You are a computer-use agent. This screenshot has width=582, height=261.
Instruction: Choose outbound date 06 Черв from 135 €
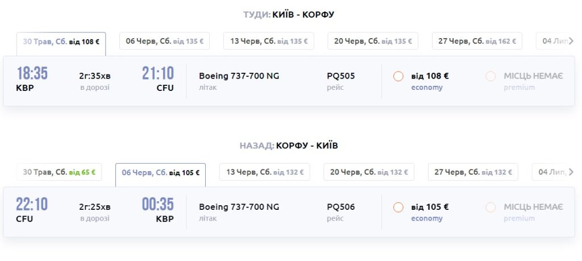coord(165,41)
